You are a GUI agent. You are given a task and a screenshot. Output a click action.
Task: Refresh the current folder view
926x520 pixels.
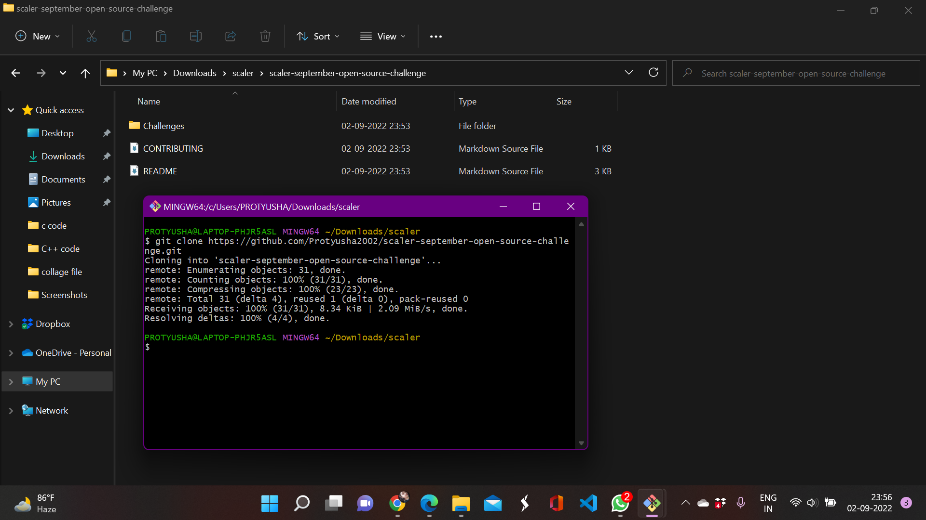[x=654, y=72]
